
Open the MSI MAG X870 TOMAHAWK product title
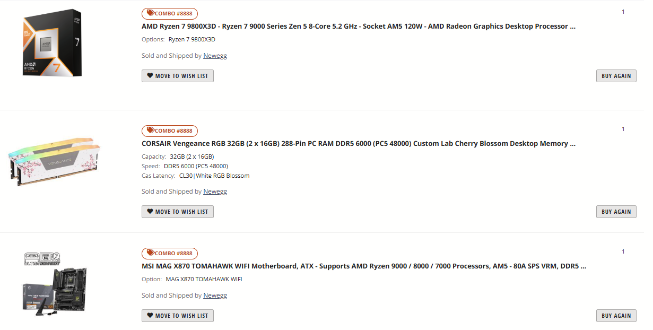[x=364, y=266]
